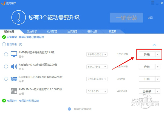Click the 3.6MB size value
Screen dimensions: 164x114
click(x=121, y=79)
